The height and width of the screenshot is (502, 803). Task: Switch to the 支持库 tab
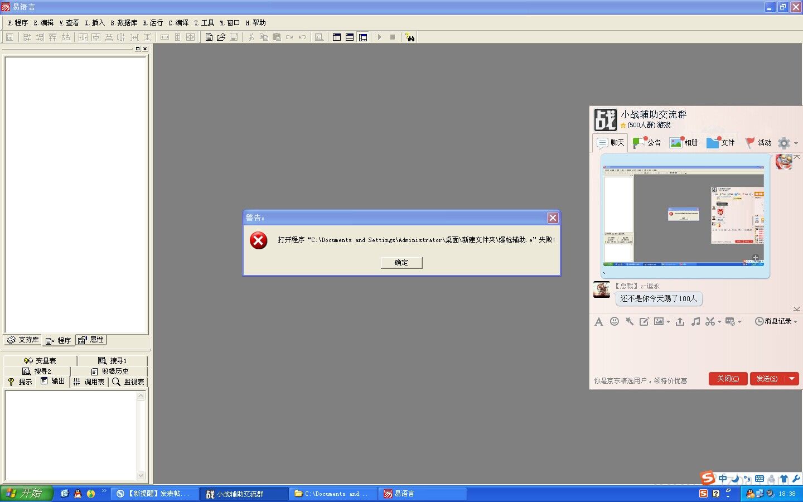click(23, 340)
